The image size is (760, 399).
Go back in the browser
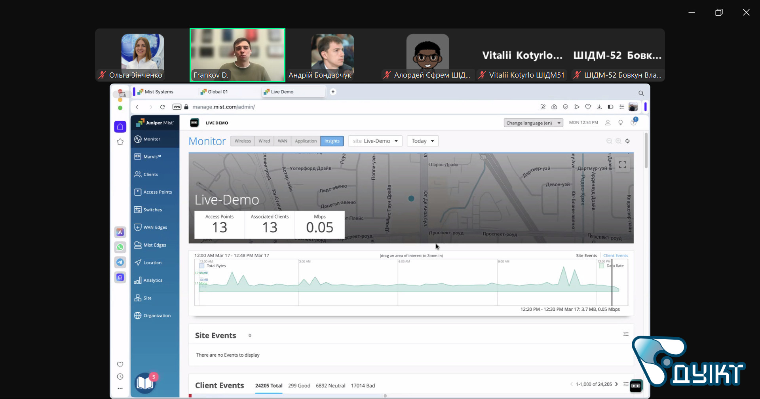click(137, 107)
